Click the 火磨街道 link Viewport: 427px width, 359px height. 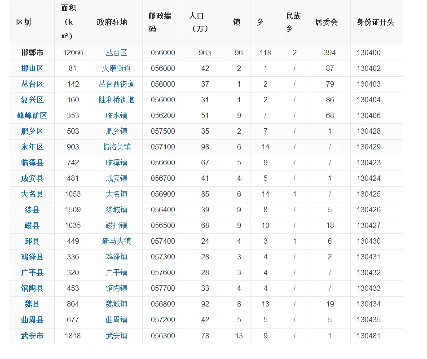coord(116,68)
